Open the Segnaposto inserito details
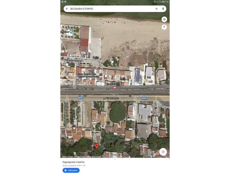This screenshot has height=175, width=230. 73,162
